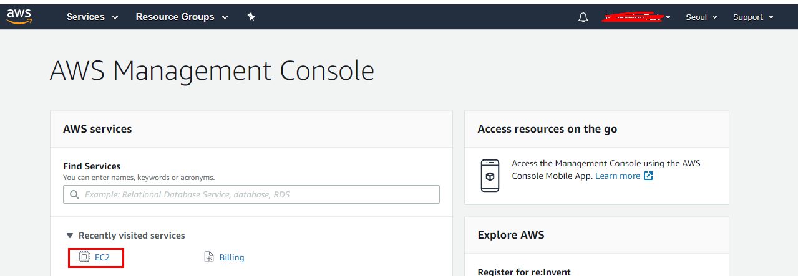Click the Learn more link

(x=618, y=176)
